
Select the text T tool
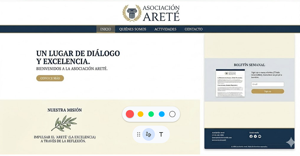click(161, 134)
